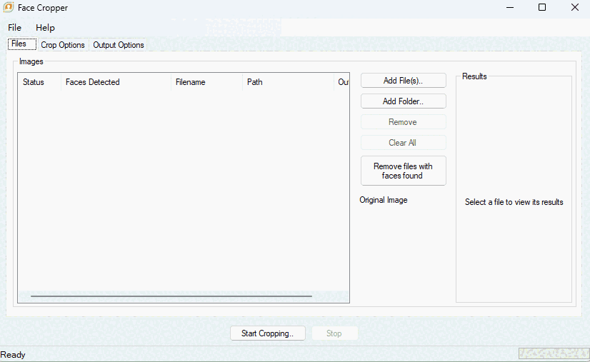Click Remove files with faces found
Screen dimensions: 590x362
[404, 171]
